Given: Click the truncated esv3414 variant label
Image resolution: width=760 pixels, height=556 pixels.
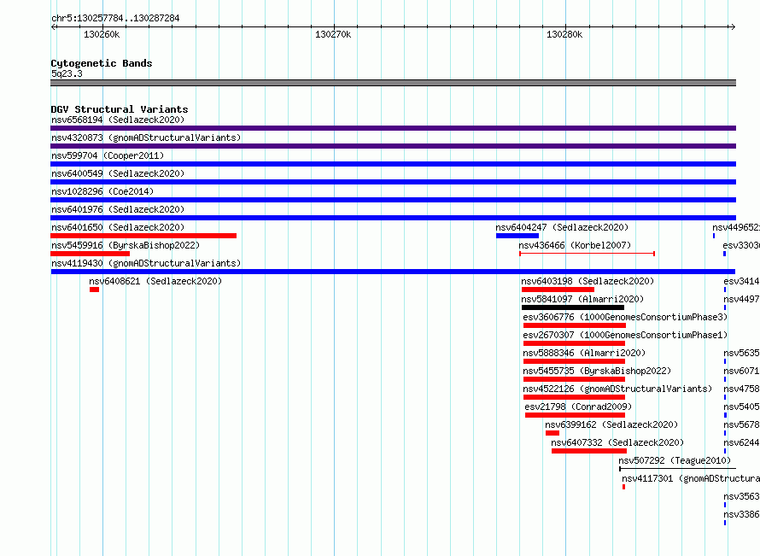Looking at the screenshot, I should tap(741, 281).
